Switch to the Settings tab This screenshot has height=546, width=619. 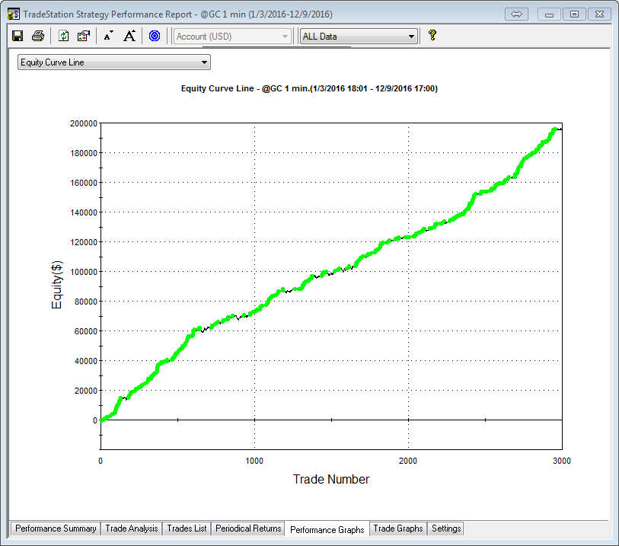coord(446,528)
